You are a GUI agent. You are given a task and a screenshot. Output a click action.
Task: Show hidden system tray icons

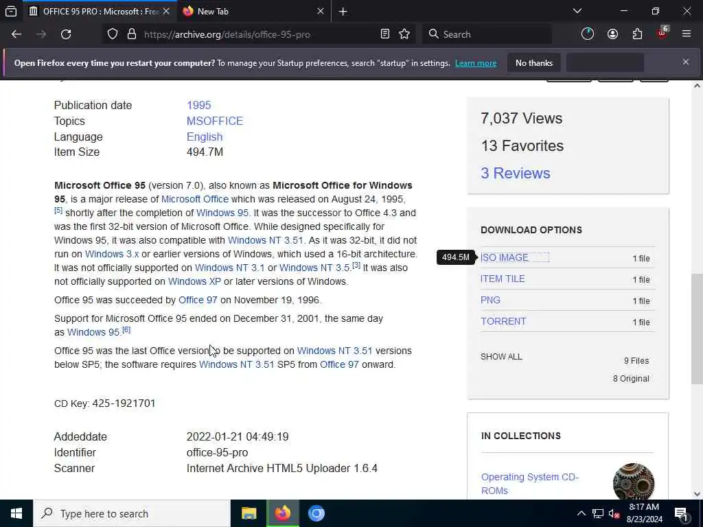[581, 513]
